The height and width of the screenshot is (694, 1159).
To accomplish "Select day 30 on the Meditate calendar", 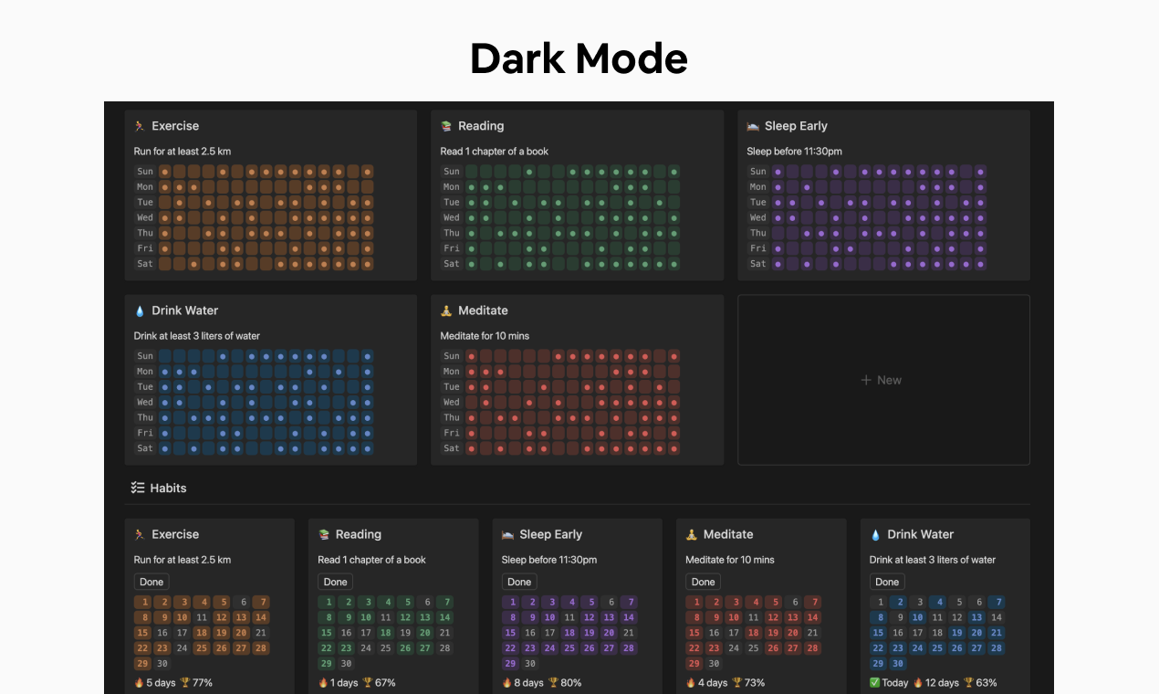I will pyautogui.click(x=714, y=664).
